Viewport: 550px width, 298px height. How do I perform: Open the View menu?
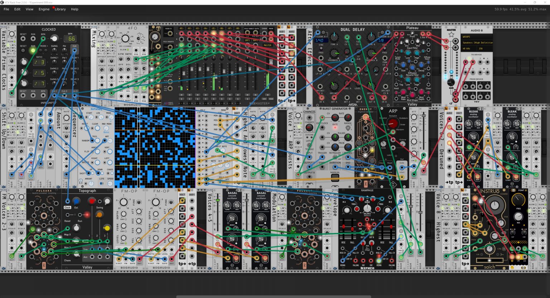tap(29, 9)
